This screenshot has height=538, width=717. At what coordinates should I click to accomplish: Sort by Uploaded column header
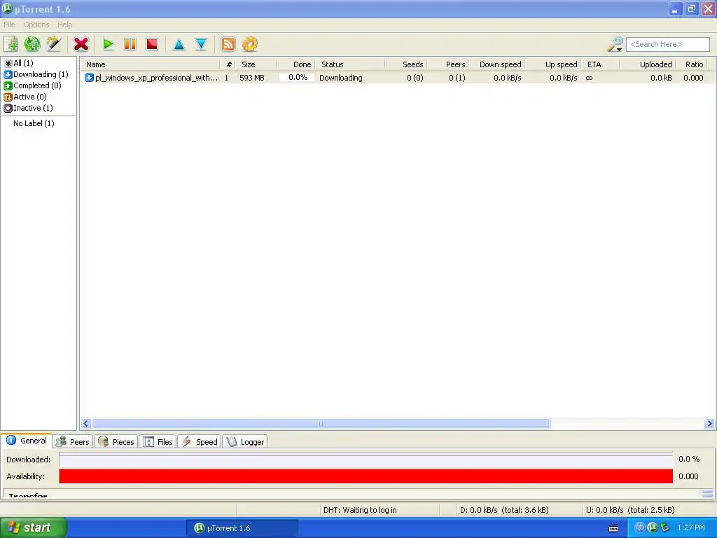click(x=648, y=64)
